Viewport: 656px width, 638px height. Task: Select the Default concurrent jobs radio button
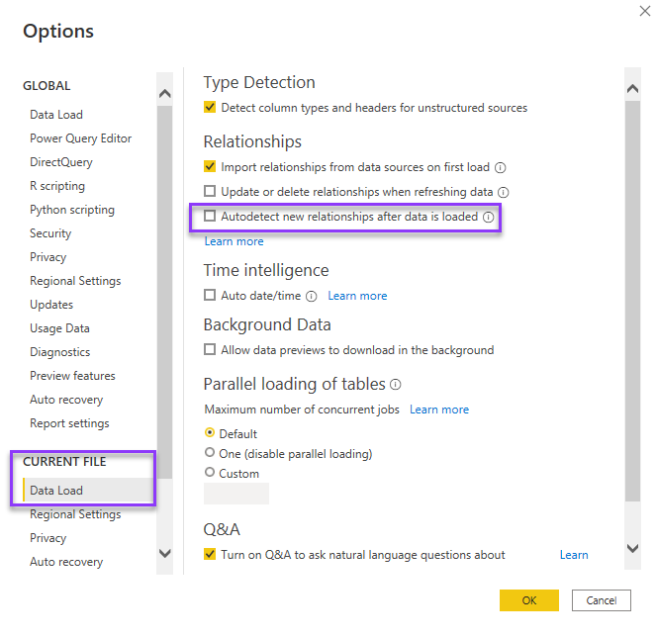pyautogui.click(x=210, y=432)
